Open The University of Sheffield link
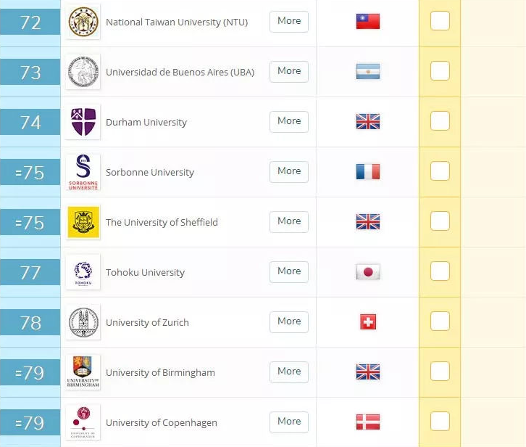This screenshot has width=526, height=447. coord(162,223)
